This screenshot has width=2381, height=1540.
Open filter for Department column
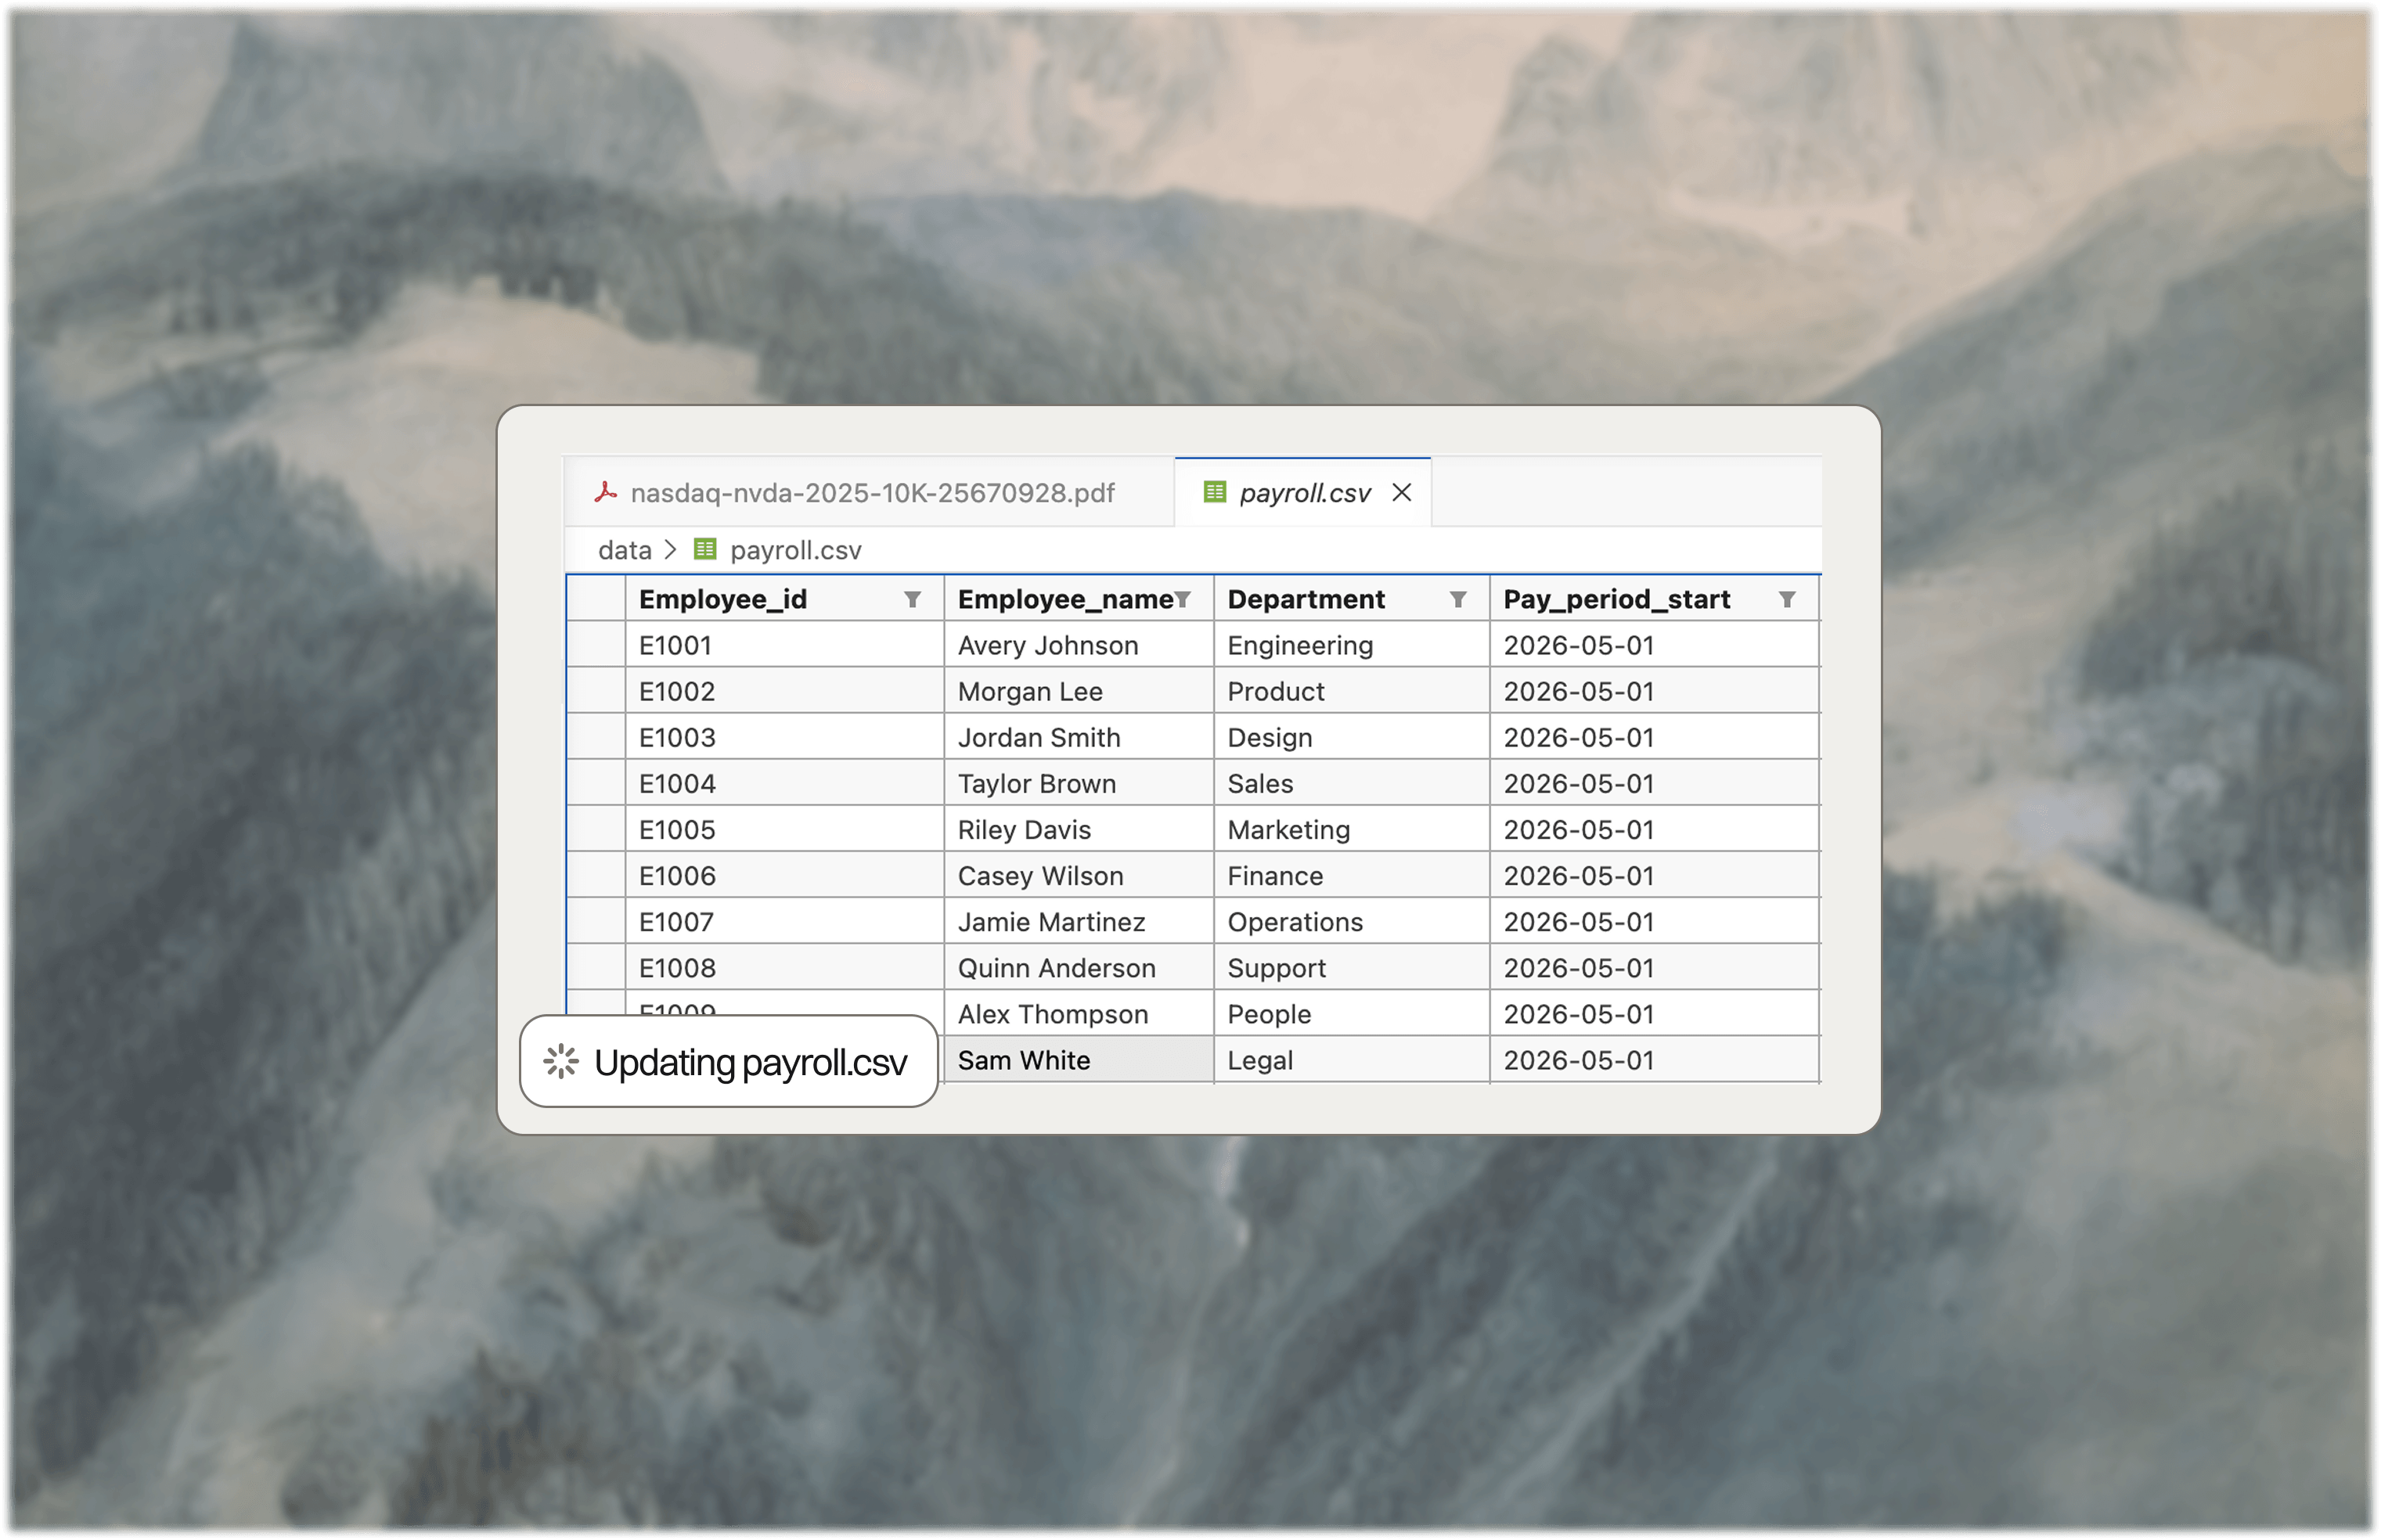tap(1458, 600)
